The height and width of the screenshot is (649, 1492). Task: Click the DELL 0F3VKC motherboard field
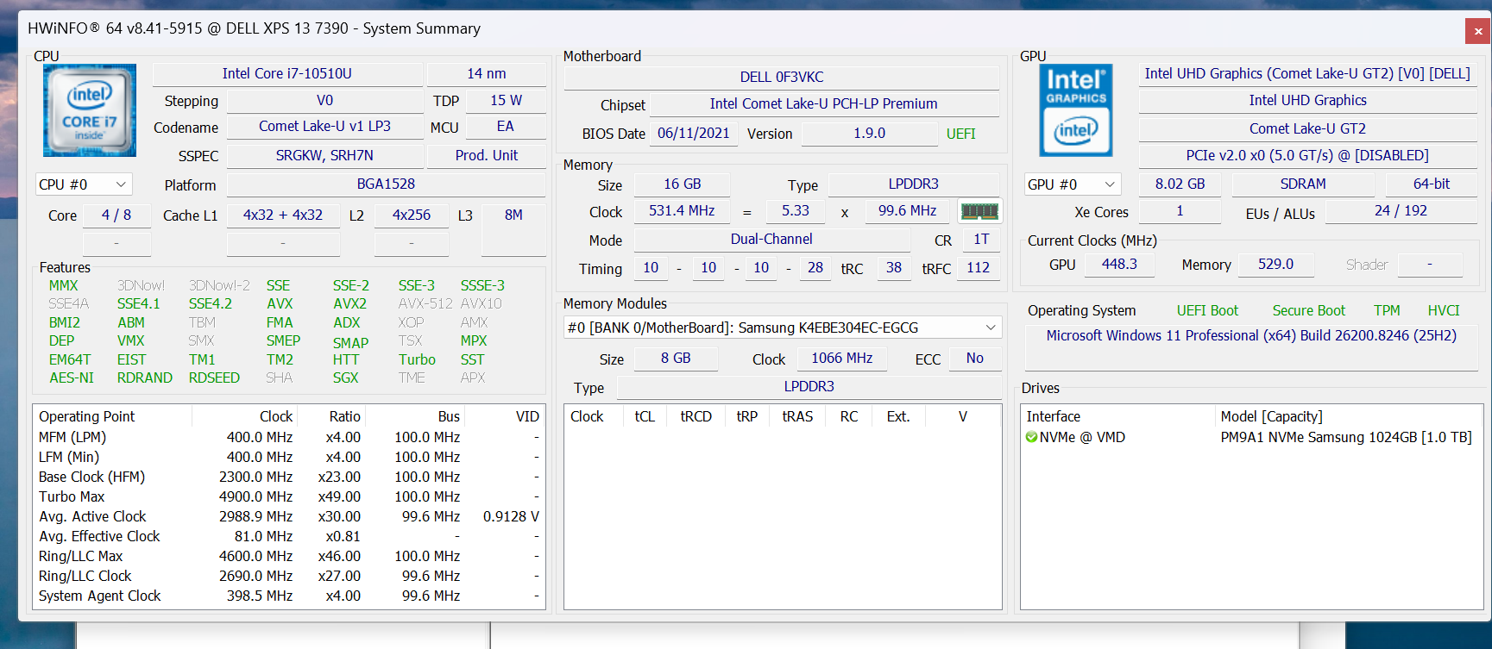(782, 78)
